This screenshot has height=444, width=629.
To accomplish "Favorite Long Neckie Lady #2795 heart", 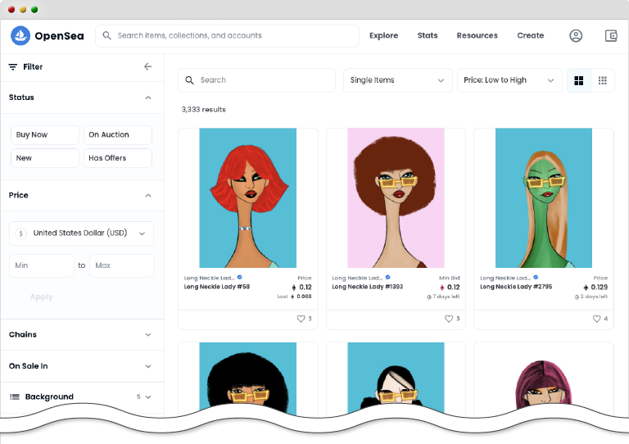I will click(597, 319).
